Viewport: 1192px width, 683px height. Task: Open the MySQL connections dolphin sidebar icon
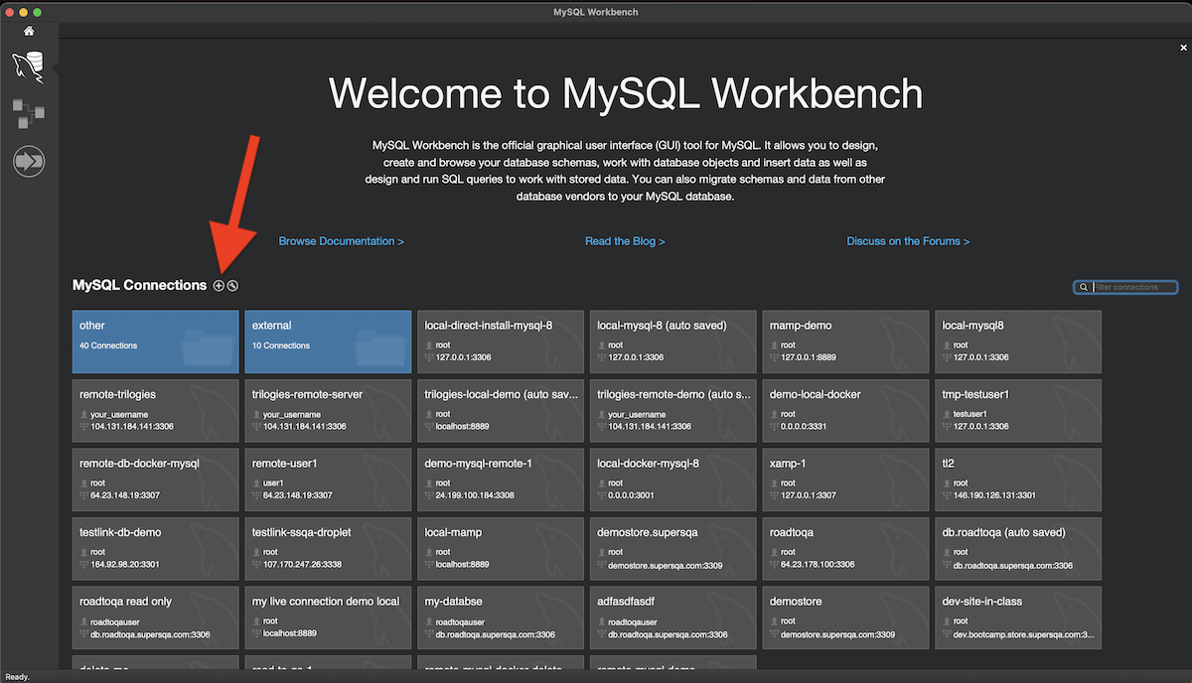[x=29, y=68]
